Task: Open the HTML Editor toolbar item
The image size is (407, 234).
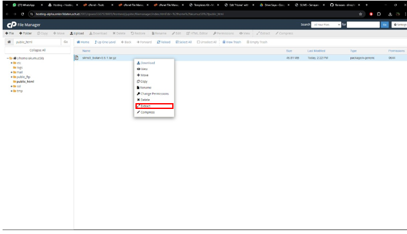Action: coord(197,34)
